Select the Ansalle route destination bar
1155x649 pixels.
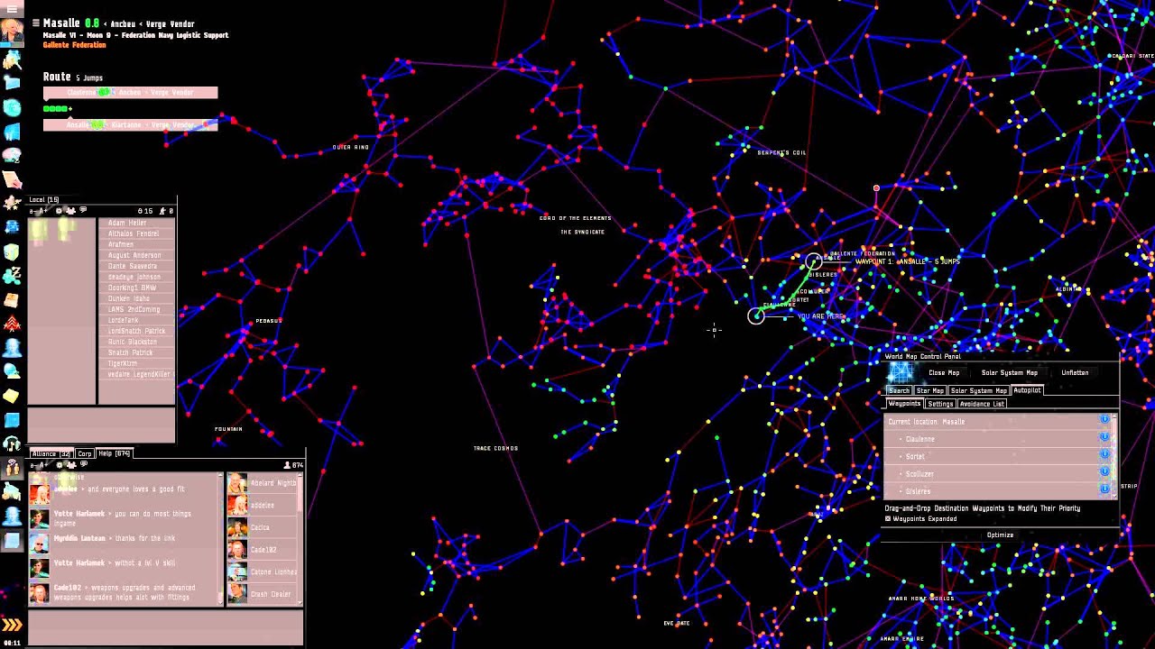pyautogui.click(x=131, y=125)
